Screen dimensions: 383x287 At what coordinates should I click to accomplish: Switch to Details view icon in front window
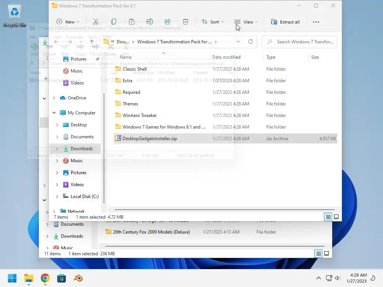tap(328, 217)
